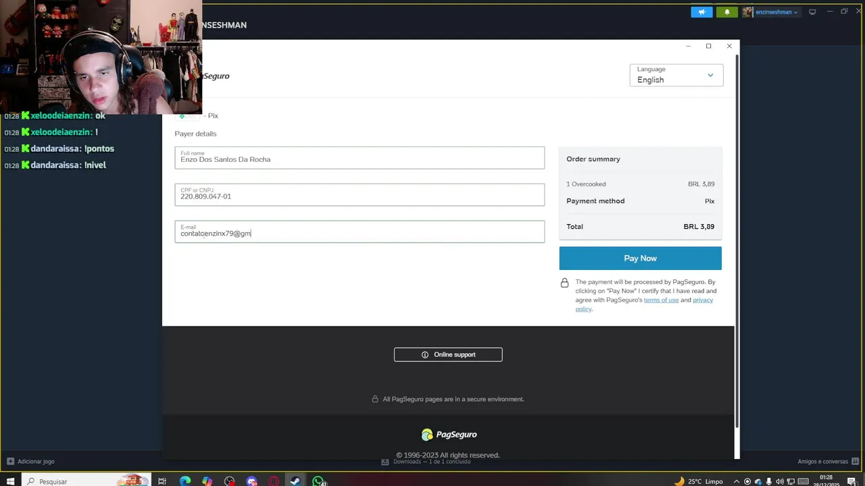Open the privacy policy link
865x486 pixels.
tap(644, 304)
